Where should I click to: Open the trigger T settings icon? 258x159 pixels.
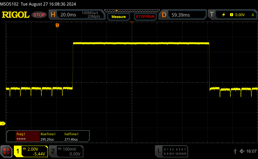[x=212, y=15]
